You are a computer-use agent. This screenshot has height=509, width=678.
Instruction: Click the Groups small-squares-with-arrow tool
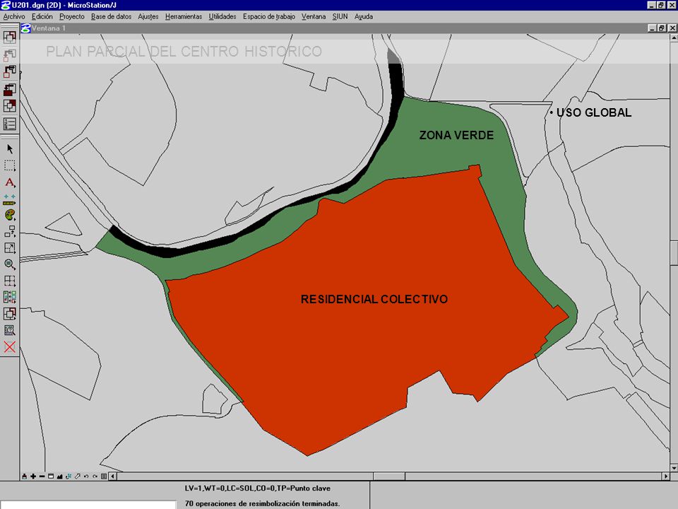click(9, 232)
